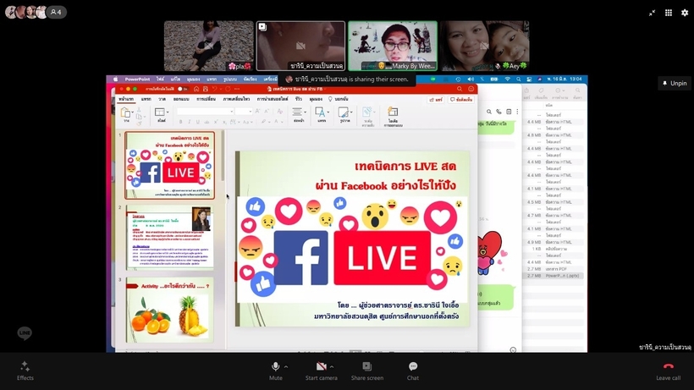
Task: Switch to the Home ribbon tab
Action: pos(126,99)
